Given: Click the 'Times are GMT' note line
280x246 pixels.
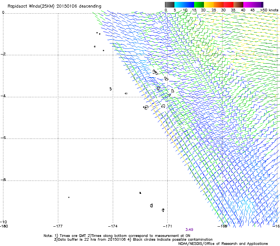Looking at the screenshot, I should pos(117,236).
